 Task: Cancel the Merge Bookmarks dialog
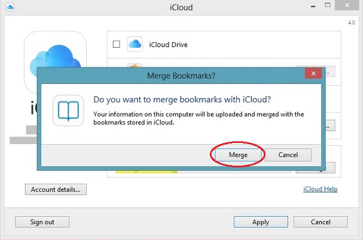pos(288,155)
